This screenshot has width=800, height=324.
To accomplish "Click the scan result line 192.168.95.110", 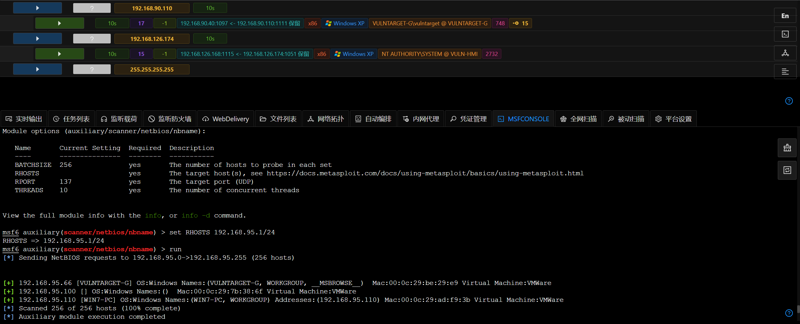I will (283, 300).
